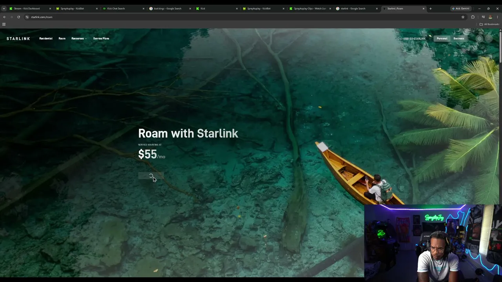The width and height of the screenshot is (502, 282).
Task: Close the Kick Chat Search tab
Action: click(x=144, y=9)
